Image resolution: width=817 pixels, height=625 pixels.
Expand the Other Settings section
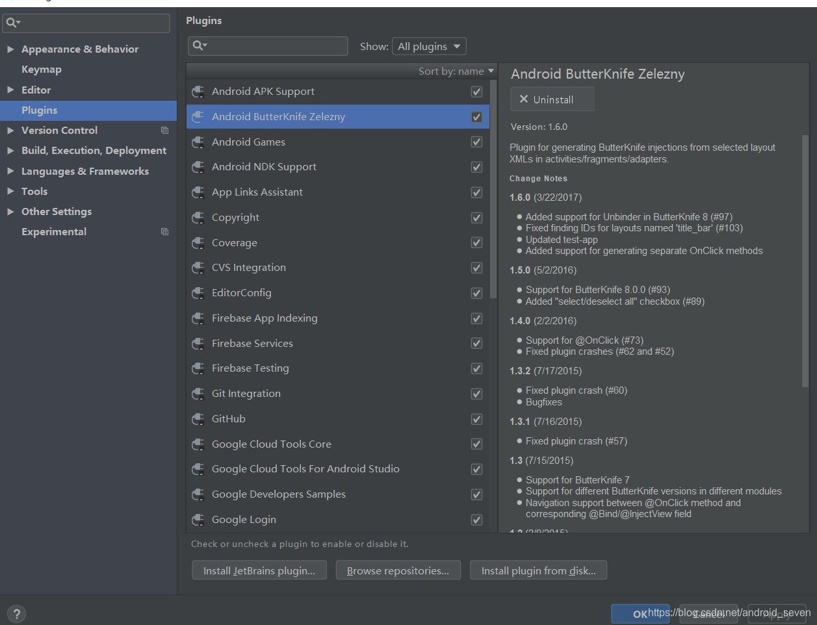[10, 212]
